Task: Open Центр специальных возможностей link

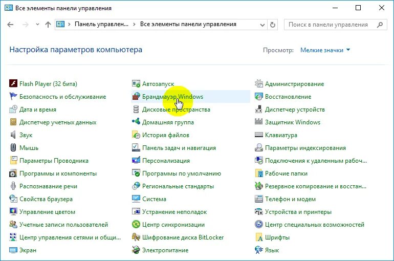Action: (x=315, y=225)
